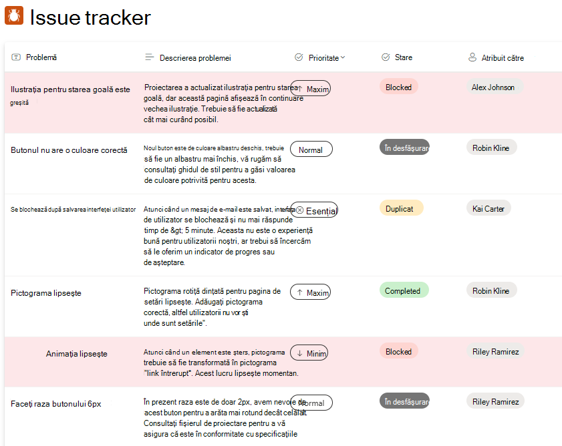This screenshot has height=446, width=562.
Task: Click the orange bug Issue tracker icon
Action: (14, 15)
